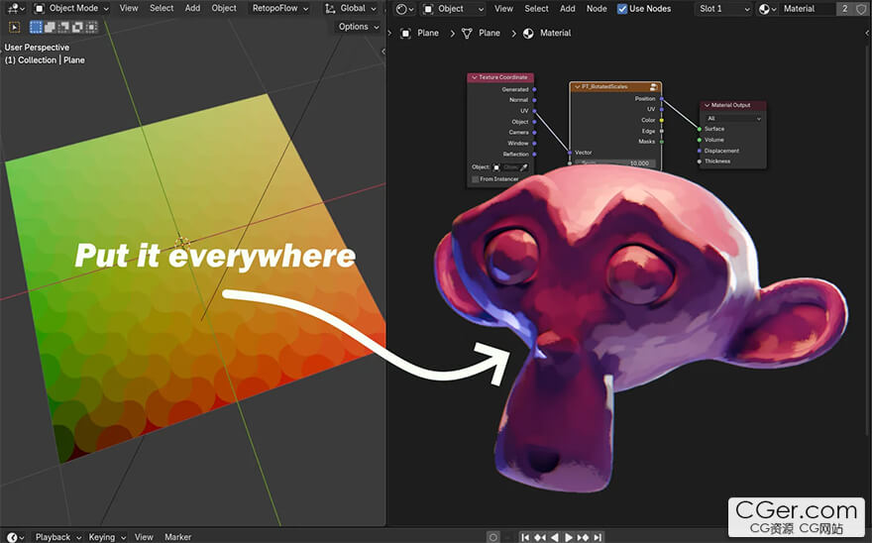Click the Masks output socket
The width and height of the screenshot is (872, 543).
click(x=661, y=142)
